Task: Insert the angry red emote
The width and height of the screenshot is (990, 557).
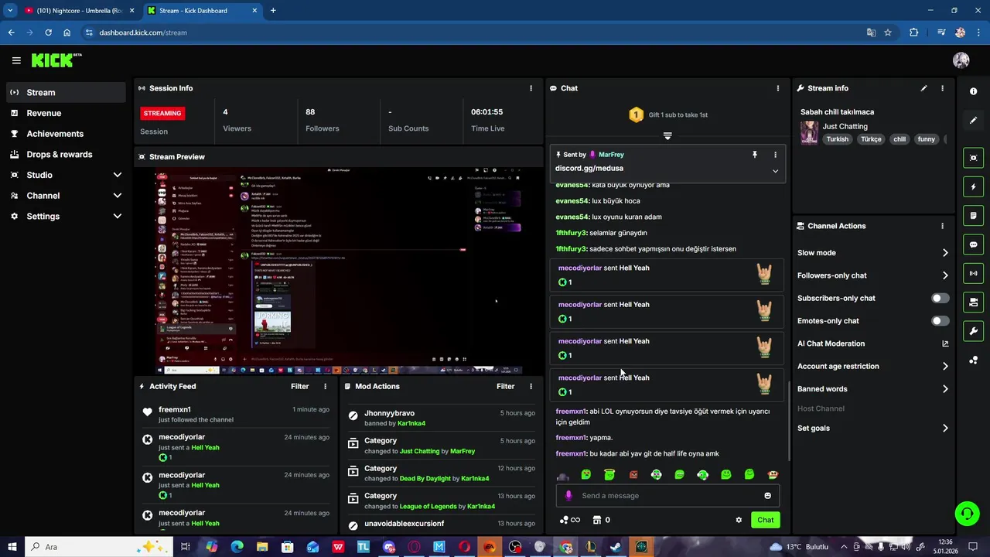Action: tap(633, 474)
